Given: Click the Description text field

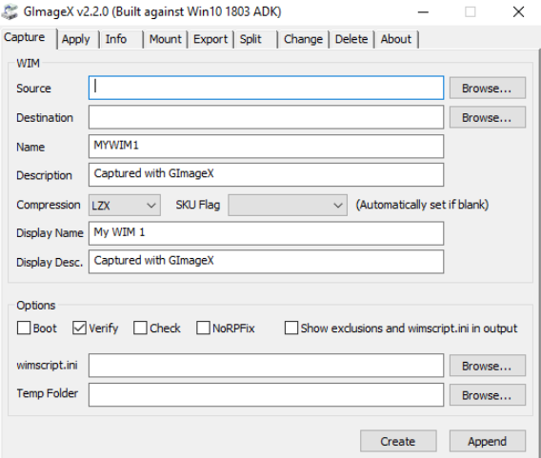Looking at the screenshot, I should click(266, 174).
